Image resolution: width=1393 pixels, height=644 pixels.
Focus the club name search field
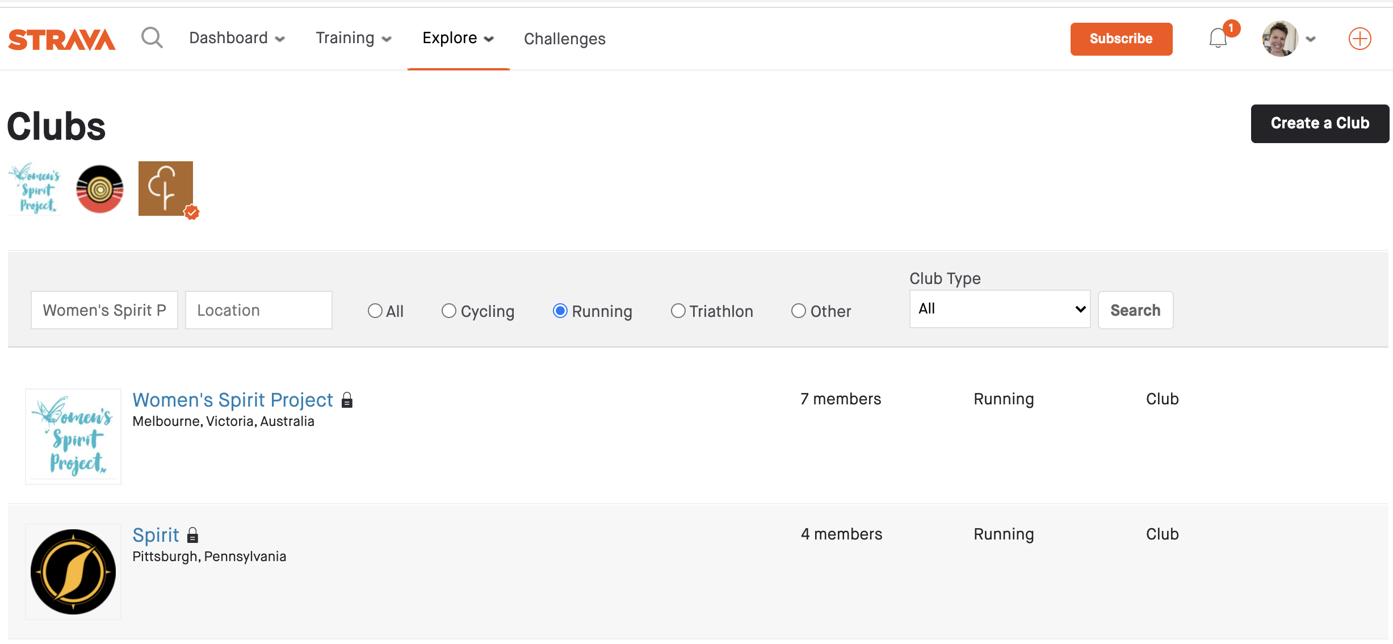pyautogui.click(x=104, y=310)
